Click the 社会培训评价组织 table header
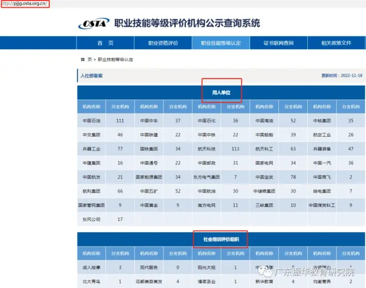The height and width of the screenshot is (288, 366). click(x=221, y=239)
